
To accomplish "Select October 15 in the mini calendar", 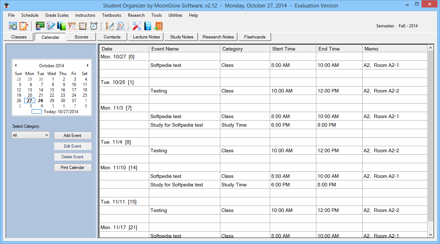I will click(x=52, y=90).
